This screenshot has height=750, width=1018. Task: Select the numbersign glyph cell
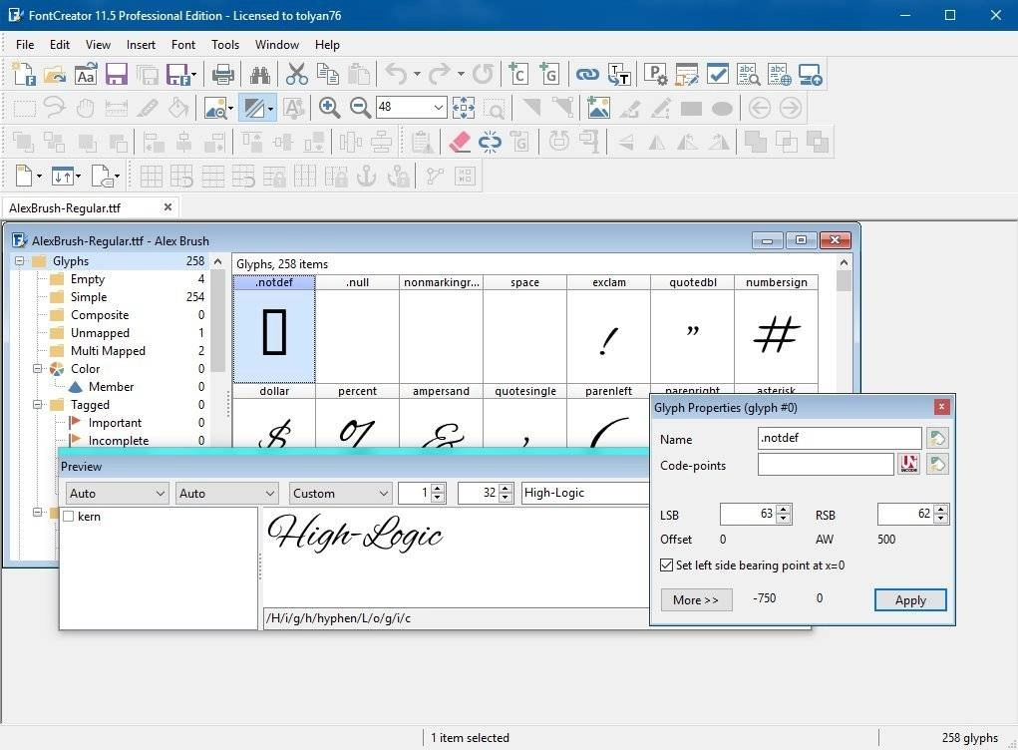(x=776, y=329)
